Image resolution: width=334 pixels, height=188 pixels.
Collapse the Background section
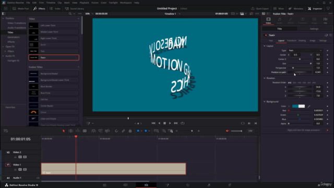pyautogui.click(x=265, y=102)
